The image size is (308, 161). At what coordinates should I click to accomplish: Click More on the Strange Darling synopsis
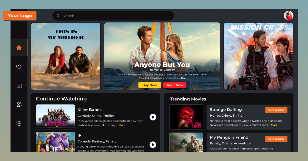(x=274, y=125)
